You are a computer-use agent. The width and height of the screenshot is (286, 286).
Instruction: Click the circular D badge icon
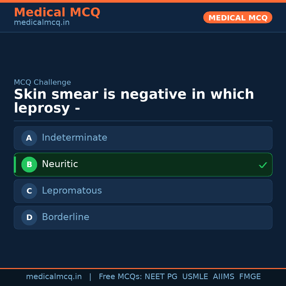pos(29,217)
